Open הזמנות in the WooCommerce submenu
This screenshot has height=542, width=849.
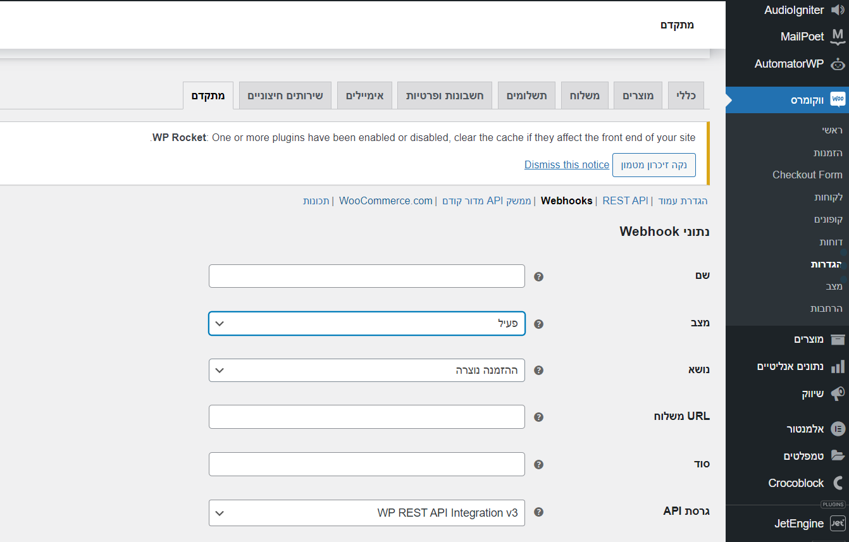click(x=827, y=153)
